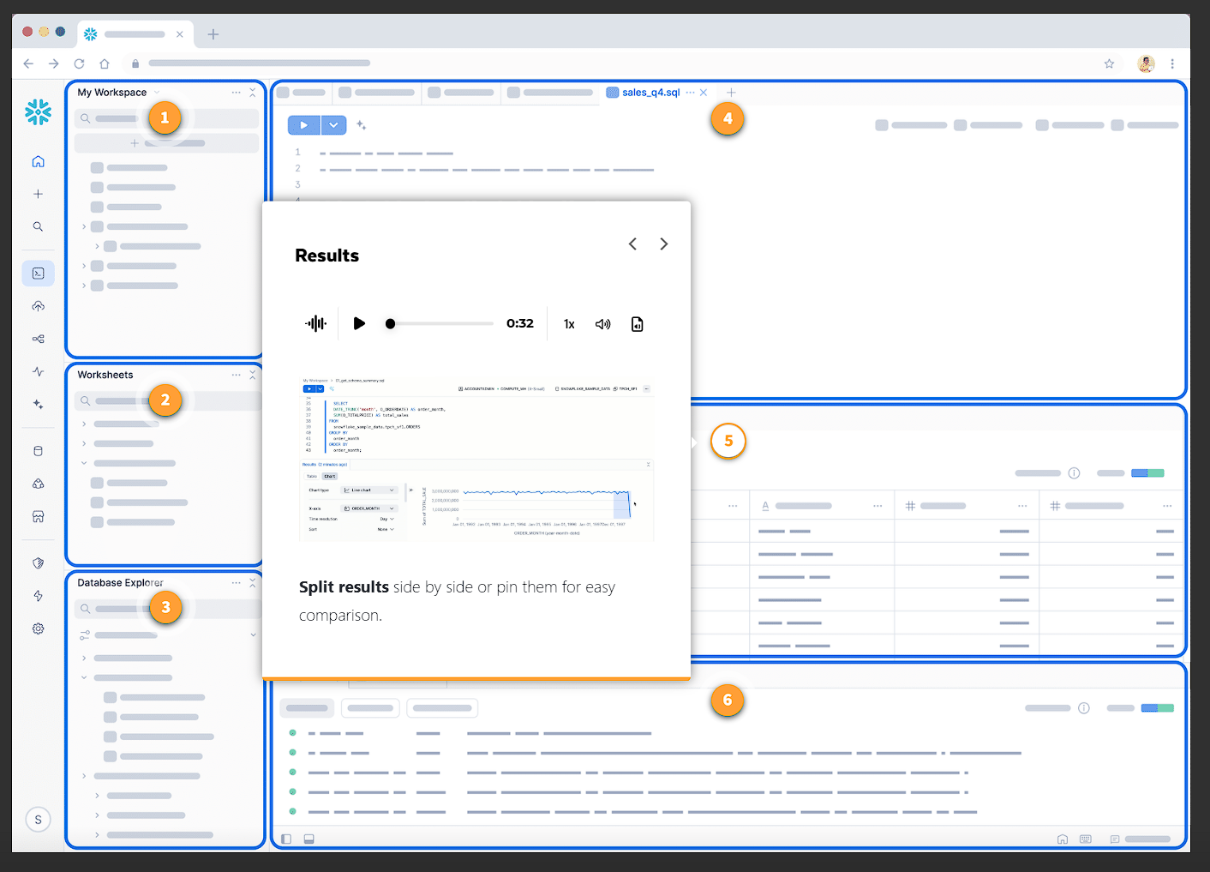This screenshot has height=872, width=1210.
Task: Collapse the Worksheets panel
Action: [x=253, y=375]
